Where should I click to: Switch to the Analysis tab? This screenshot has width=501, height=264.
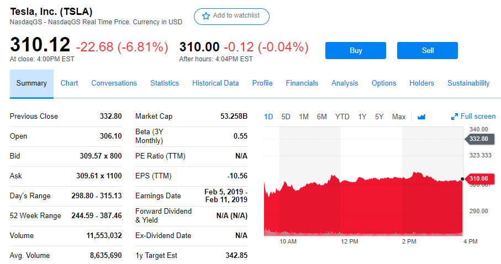345,83
